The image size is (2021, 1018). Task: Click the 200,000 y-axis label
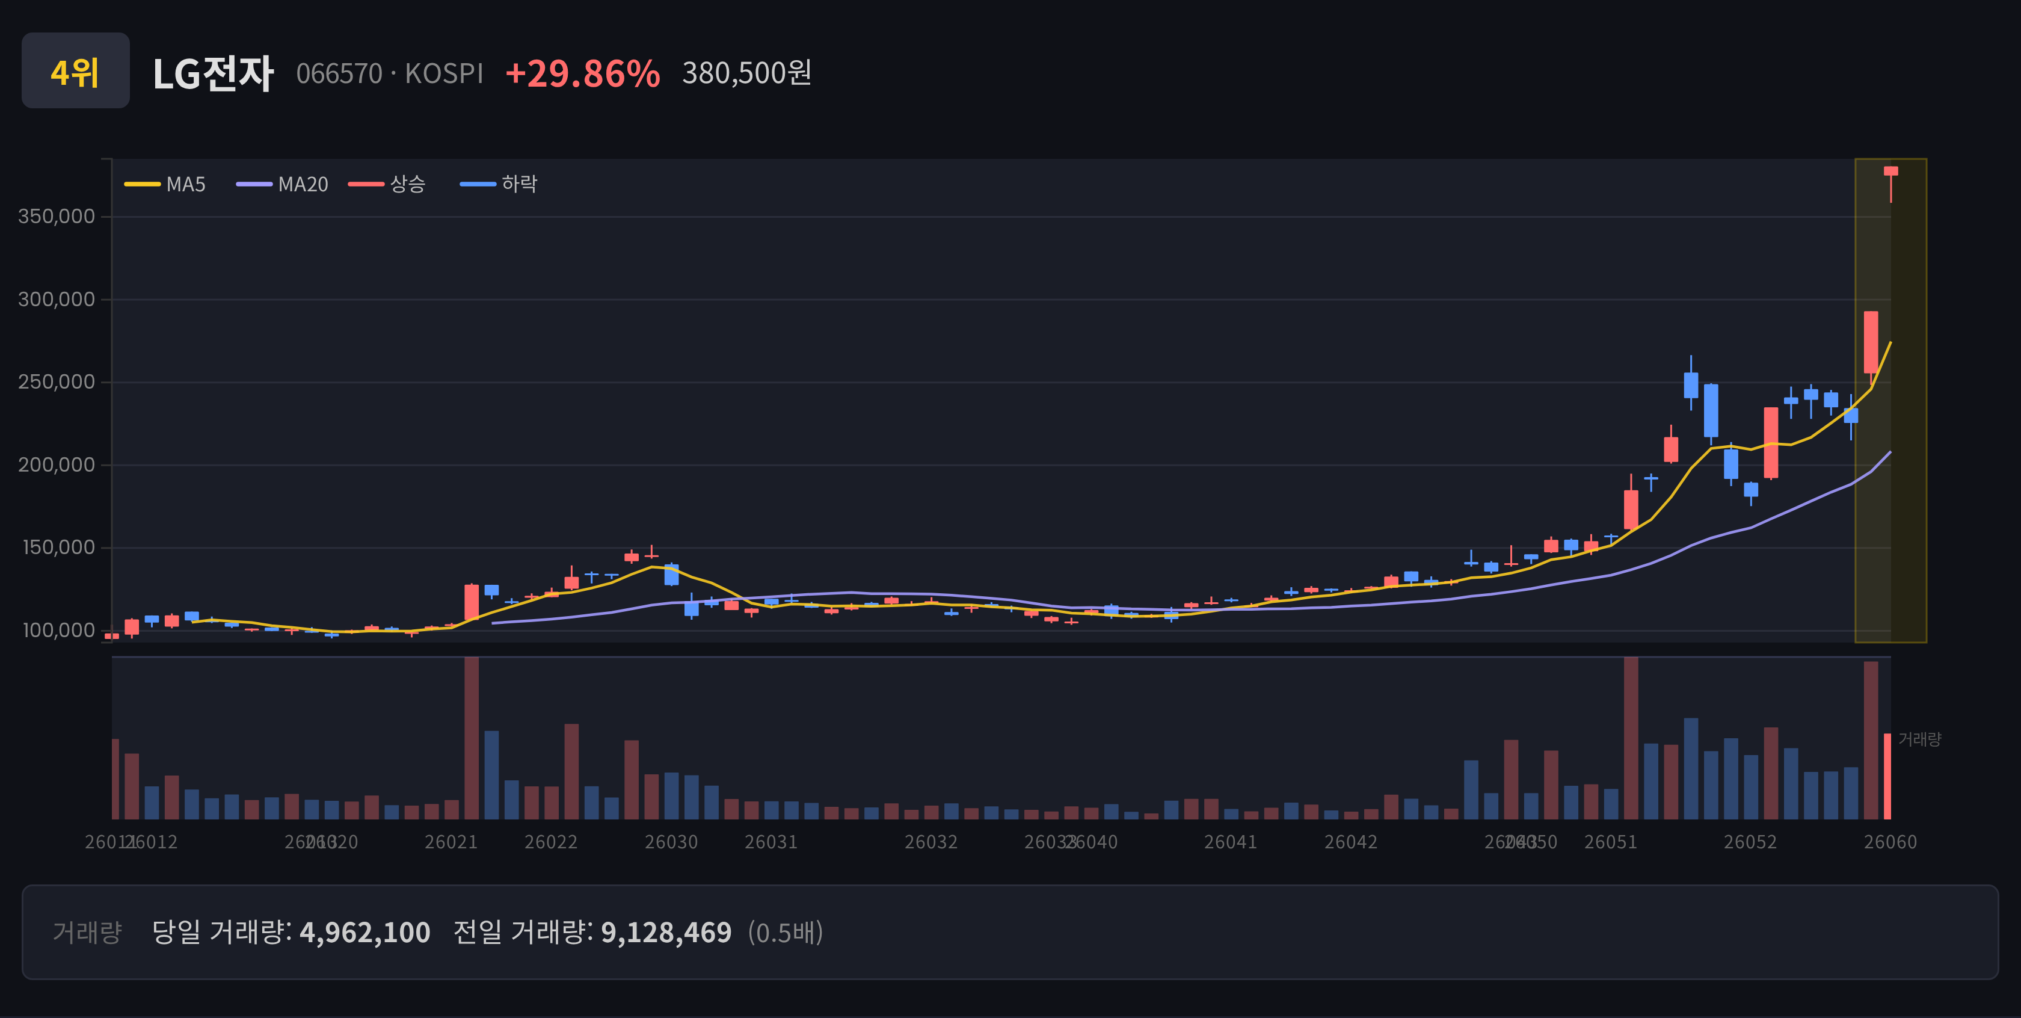57,464
